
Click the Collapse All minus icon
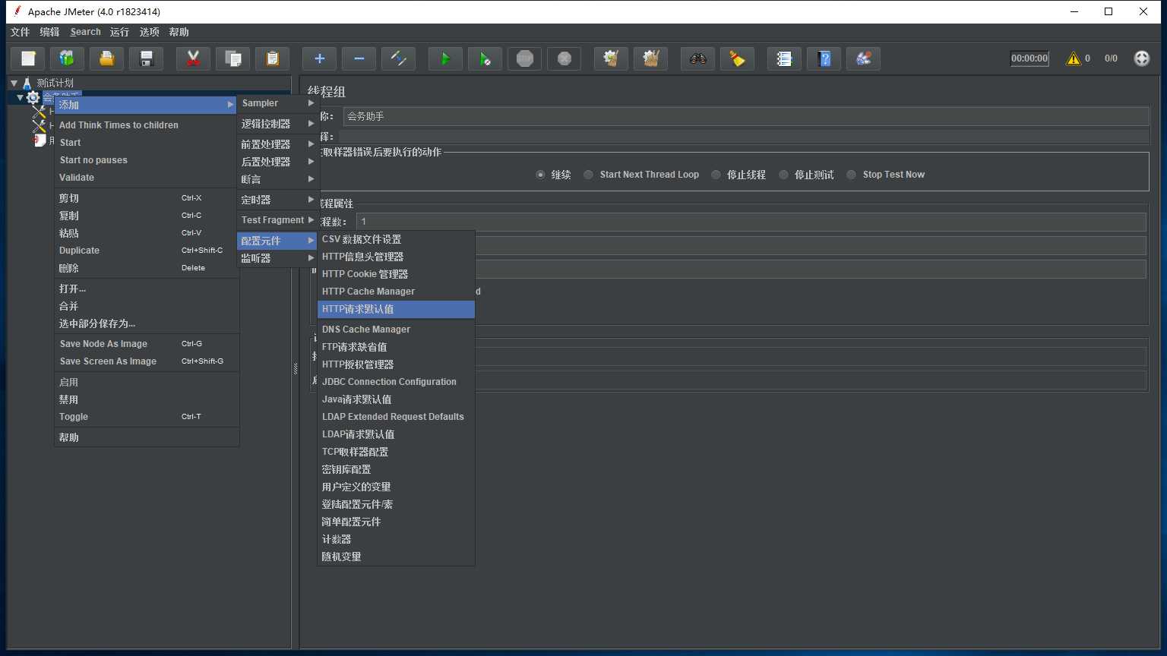(x=359, y=58)
